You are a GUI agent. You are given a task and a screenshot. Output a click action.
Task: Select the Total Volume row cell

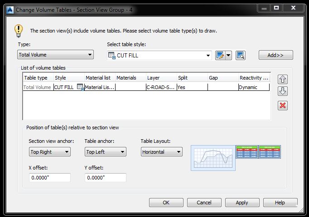38,87
